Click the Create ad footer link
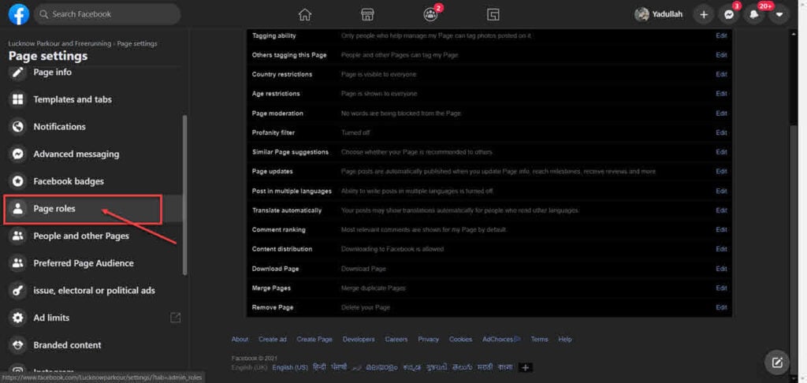807x383 pixels. click(x=272, y=339)
